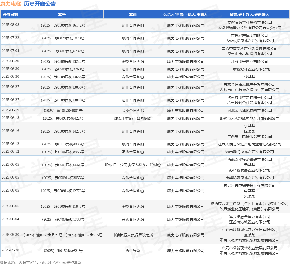
Task: Click the 开庭日期 column header
Action: pos(10,15)
